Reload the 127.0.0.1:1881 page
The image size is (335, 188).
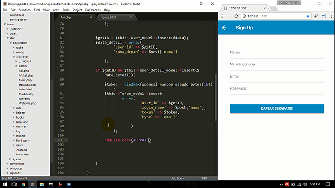[x=236, y=16]
